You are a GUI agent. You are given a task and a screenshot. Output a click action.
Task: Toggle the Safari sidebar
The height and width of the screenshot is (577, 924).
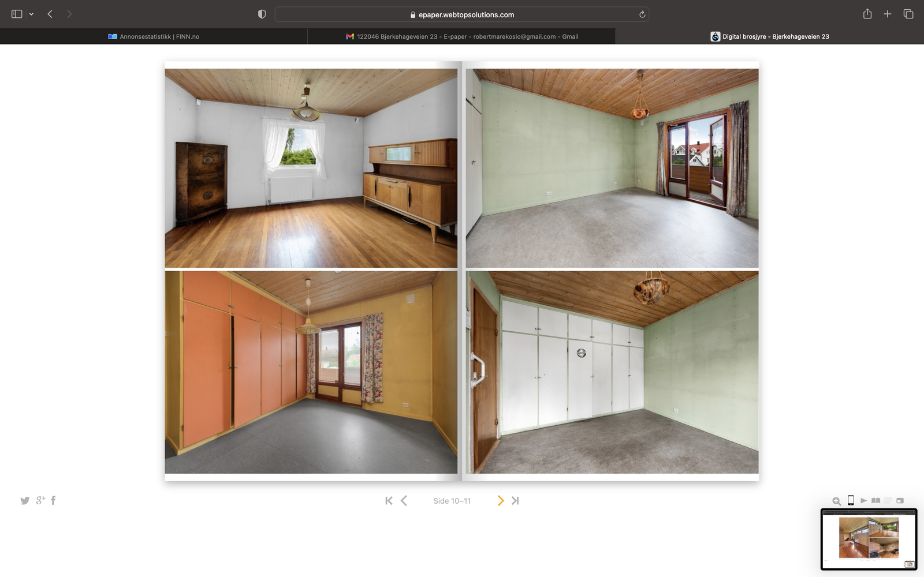(x=17, y=14)
